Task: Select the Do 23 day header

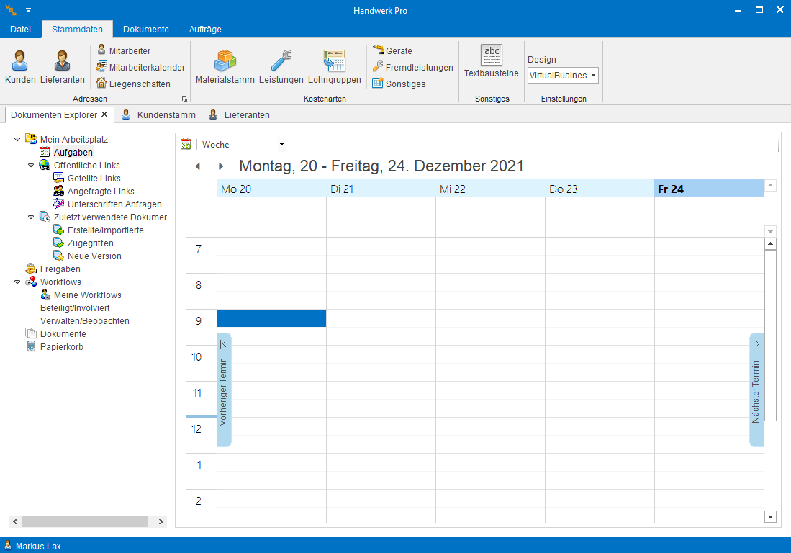Action: [x=600, y=189]
